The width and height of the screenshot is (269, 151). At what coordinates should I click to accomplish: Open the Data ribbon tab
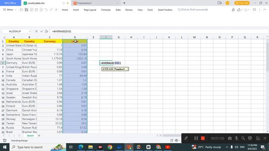(x=118, y=10)
